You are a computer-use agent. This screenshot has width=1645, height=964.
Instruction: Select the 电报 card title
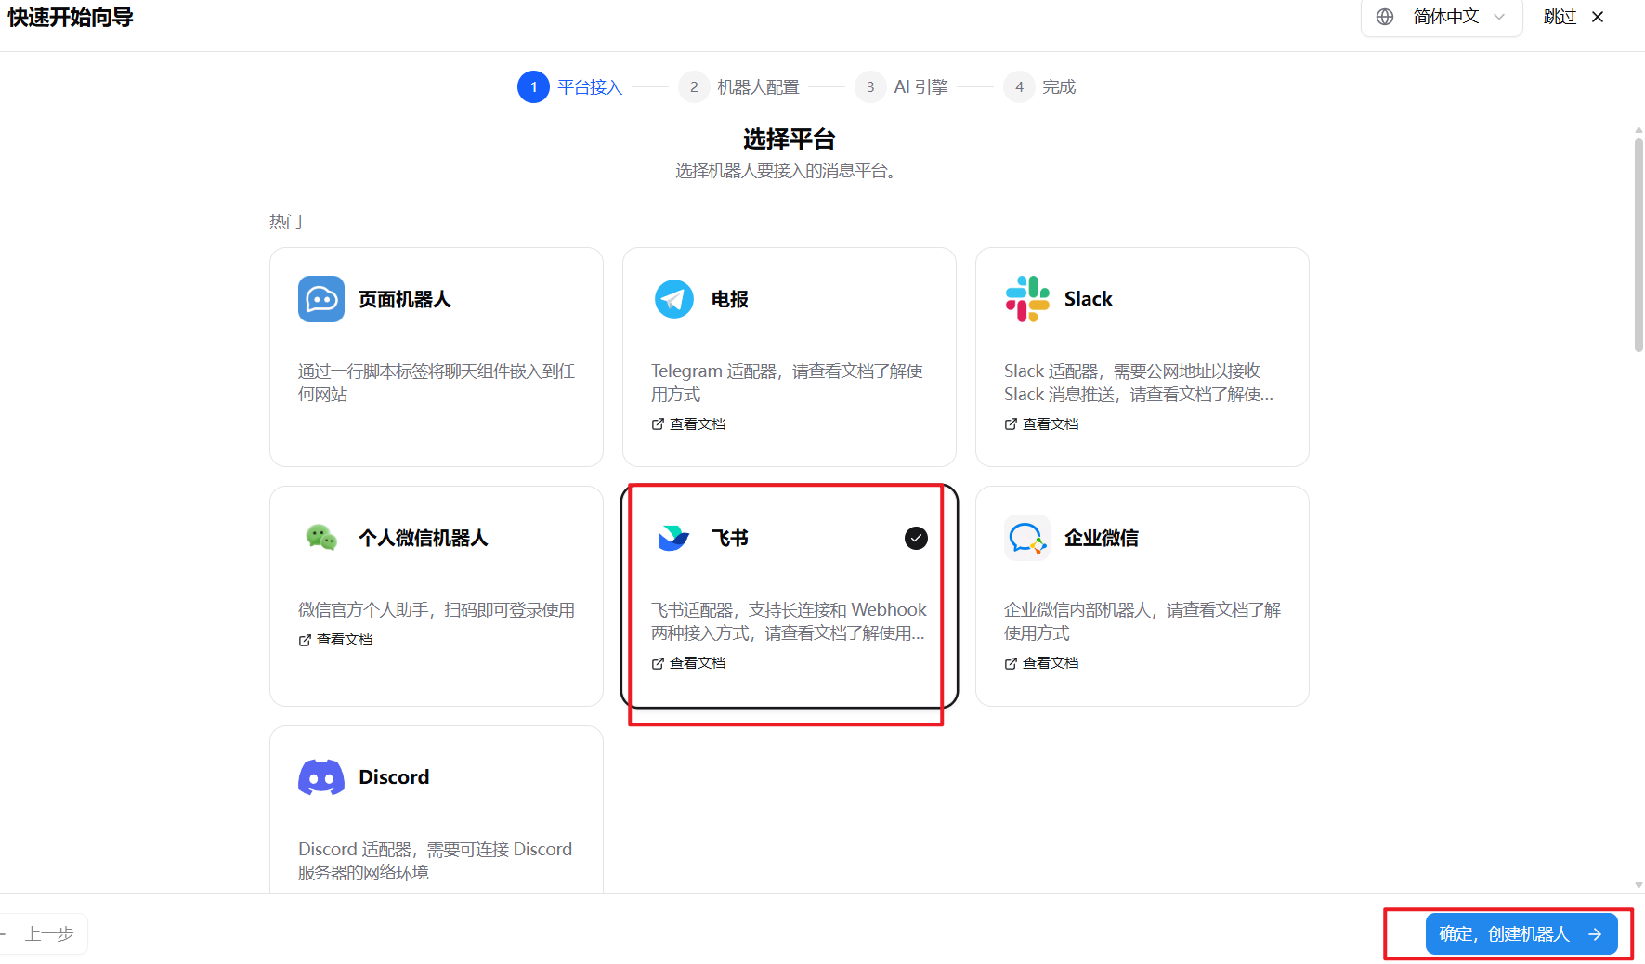tap(729, 299)
